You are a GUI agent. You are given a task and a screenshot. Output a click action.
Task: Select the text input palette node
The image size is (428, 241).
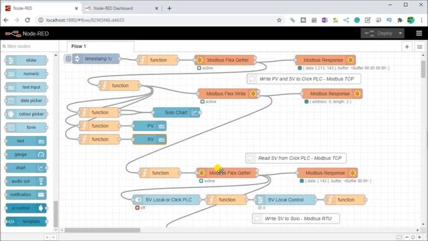[x=26, y=87]
